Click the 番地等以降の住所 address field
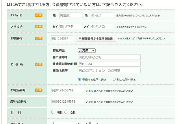The image size is (182, 124). [x=109, y=64]
